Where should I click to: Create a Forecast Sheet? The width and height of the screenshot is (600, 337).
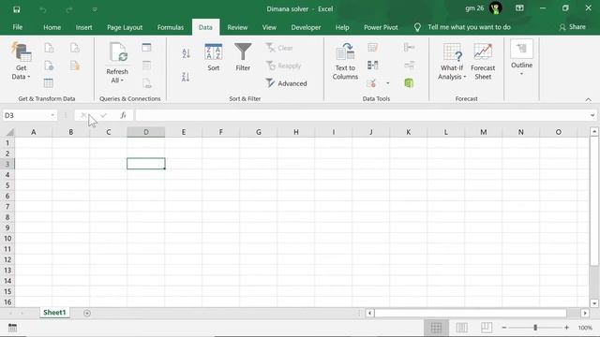pos(483,61)
